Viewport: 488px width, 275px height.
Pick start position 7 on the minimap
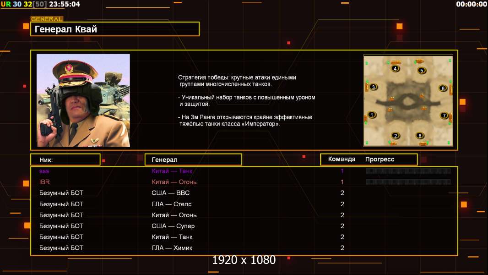(x=444, y=115)
